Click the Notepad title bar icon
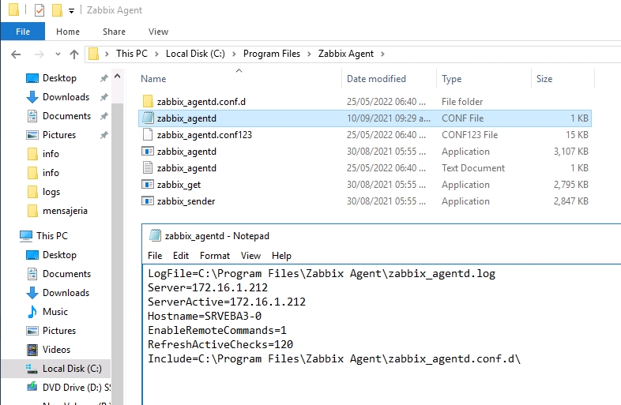This screenshot has width=621, height=405. click(155, 235)
